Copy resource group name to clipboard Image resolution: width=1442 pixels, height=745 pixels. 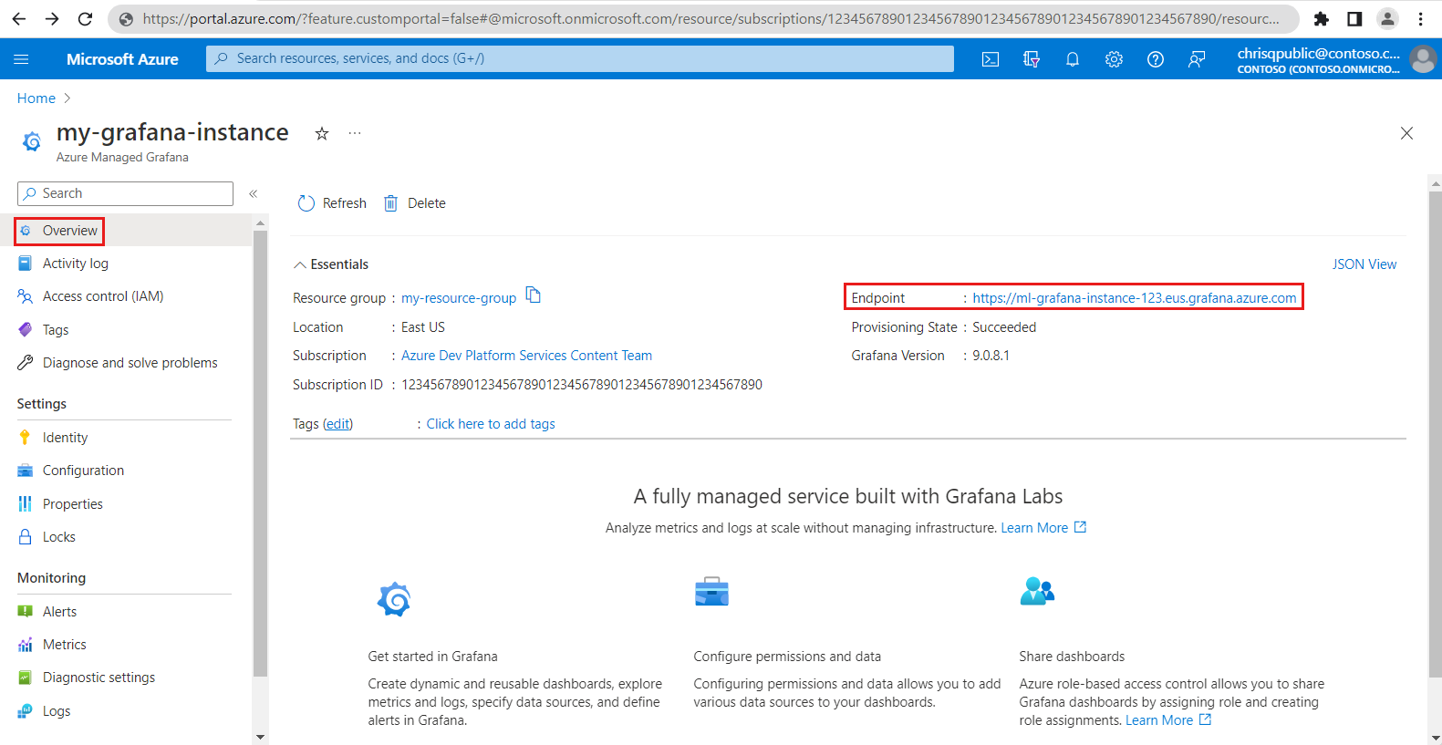tap(534, 295)
